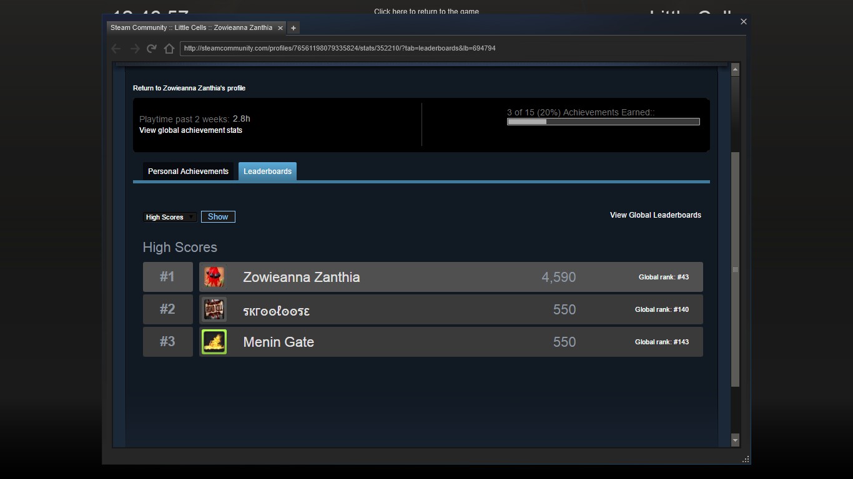Click Menin Gate's flame avatar
Screen dimensions: 853x479
[214, 342]
